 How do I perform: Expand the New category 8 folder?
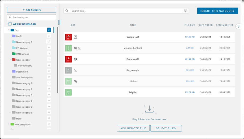[8, 124]
